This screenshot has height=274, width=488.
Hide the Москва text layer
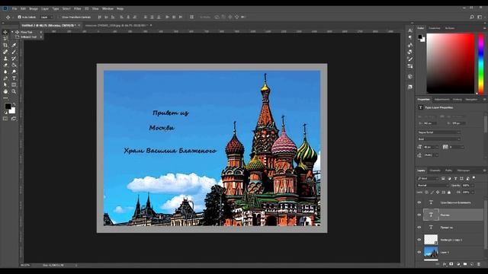pyautogui.click(x=419, y=215)
